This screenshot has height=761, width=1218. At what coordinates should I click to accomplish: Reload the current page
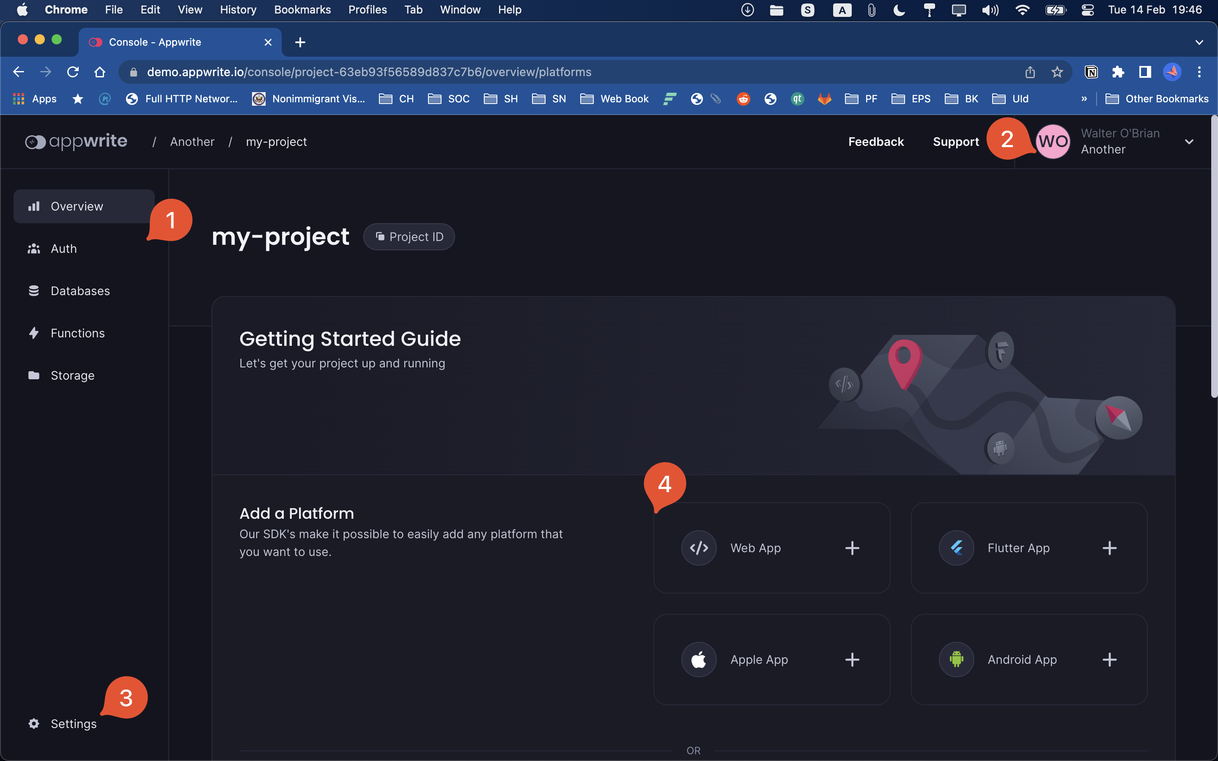pyautogui.click(x=72, y=72)
